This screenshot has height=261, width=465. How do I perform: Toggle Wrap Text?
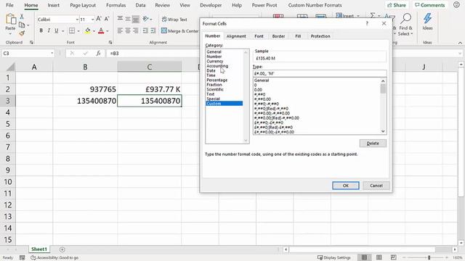(174, 20)
